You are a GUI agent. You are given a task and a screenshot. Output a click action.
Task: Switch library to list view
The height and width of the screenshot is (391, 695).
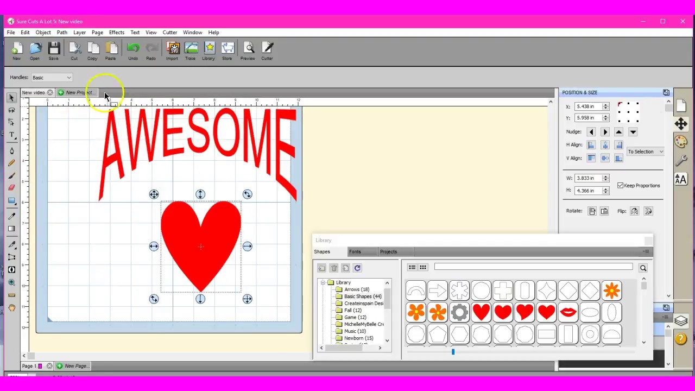pyautogui.click(x=412, y=267)
